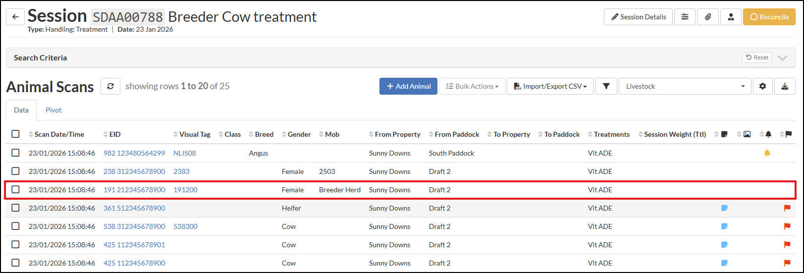Open visual tag link NLIS08
The height and width of the screenshot is (273, 804).
coord(185,153)
